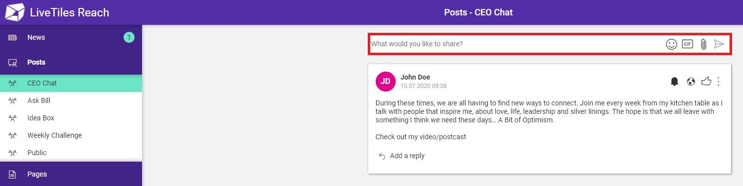Screen dimensions: 743x186
Task: Click the John Doe author name
Action: click(x=415, y=77)
